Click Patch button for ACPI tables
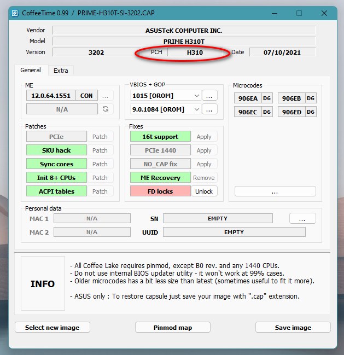The image size is (344, 355). (100, 191)
